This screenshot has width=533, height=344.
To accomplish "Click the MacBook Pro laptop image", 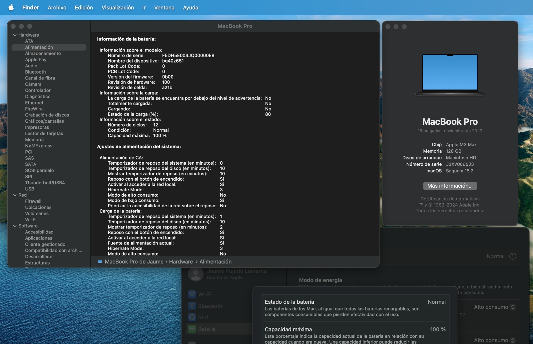I will pos(450,75).
